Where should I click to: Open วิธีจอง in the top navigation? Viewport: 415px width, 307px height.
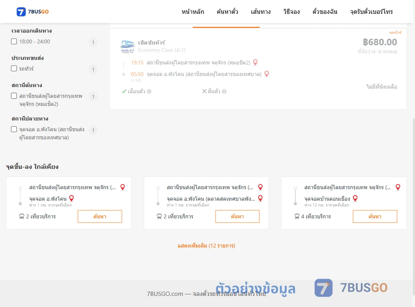(x=291, y=12)
